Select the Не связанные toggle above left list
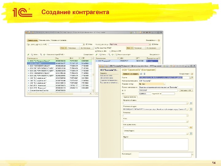The height and width of the screenshot is (166, 221). [87, 48]
